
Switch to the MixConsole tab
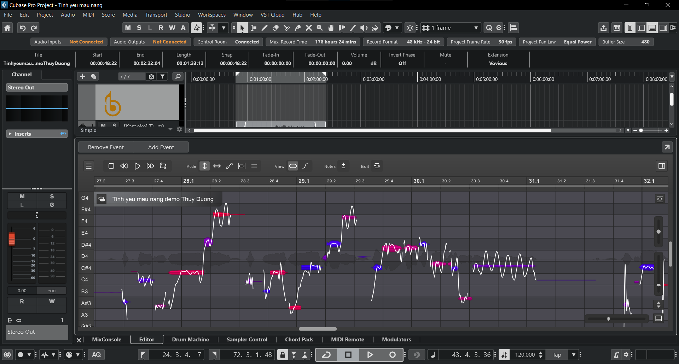[x=106, y=340]
